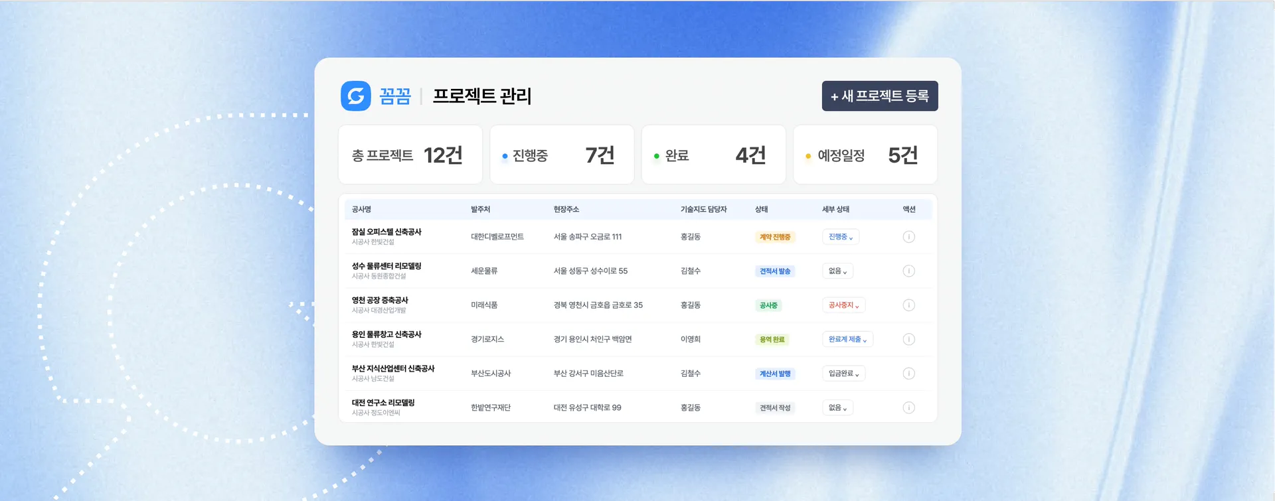
Task: Click the 공사중 status badge
Action: (768, 305)
